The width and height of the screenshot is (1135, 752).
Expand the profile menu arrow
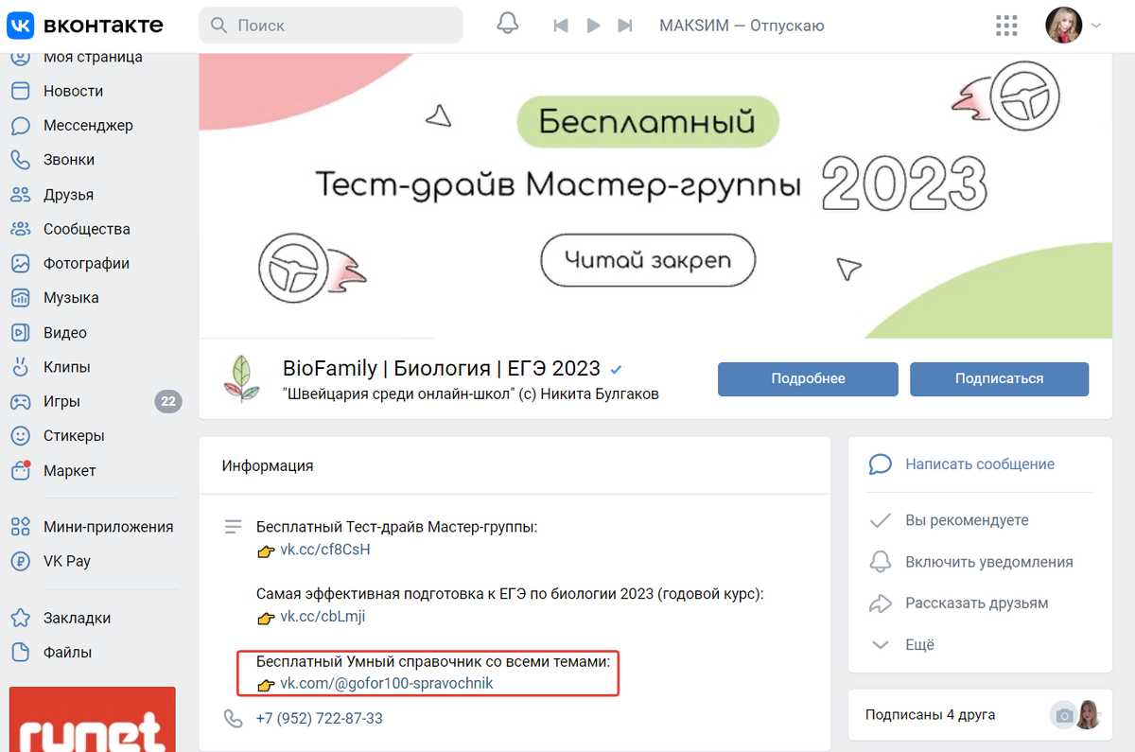pos(1096,26)
